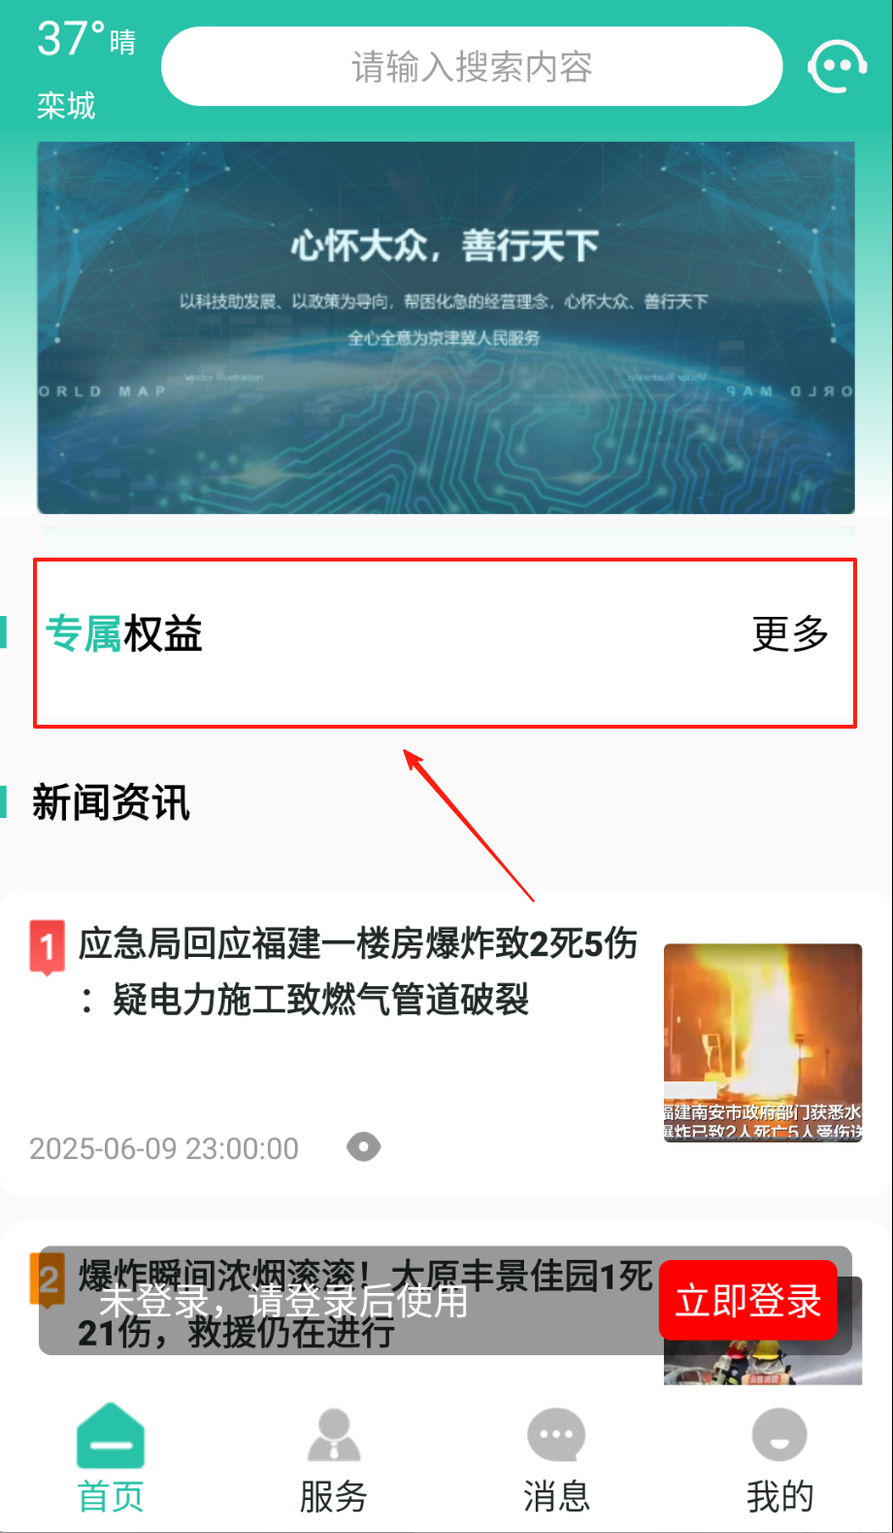Screen dimensions: 893x1533
Task: Tap the view count eye icon
Action: (364, 1147)
